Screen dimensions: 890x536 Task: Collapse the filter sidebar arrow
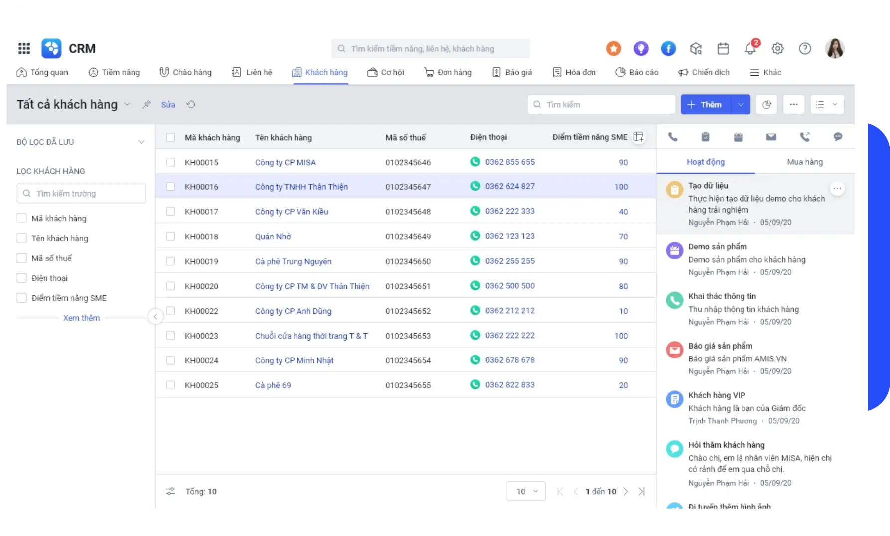pos(155,317)
